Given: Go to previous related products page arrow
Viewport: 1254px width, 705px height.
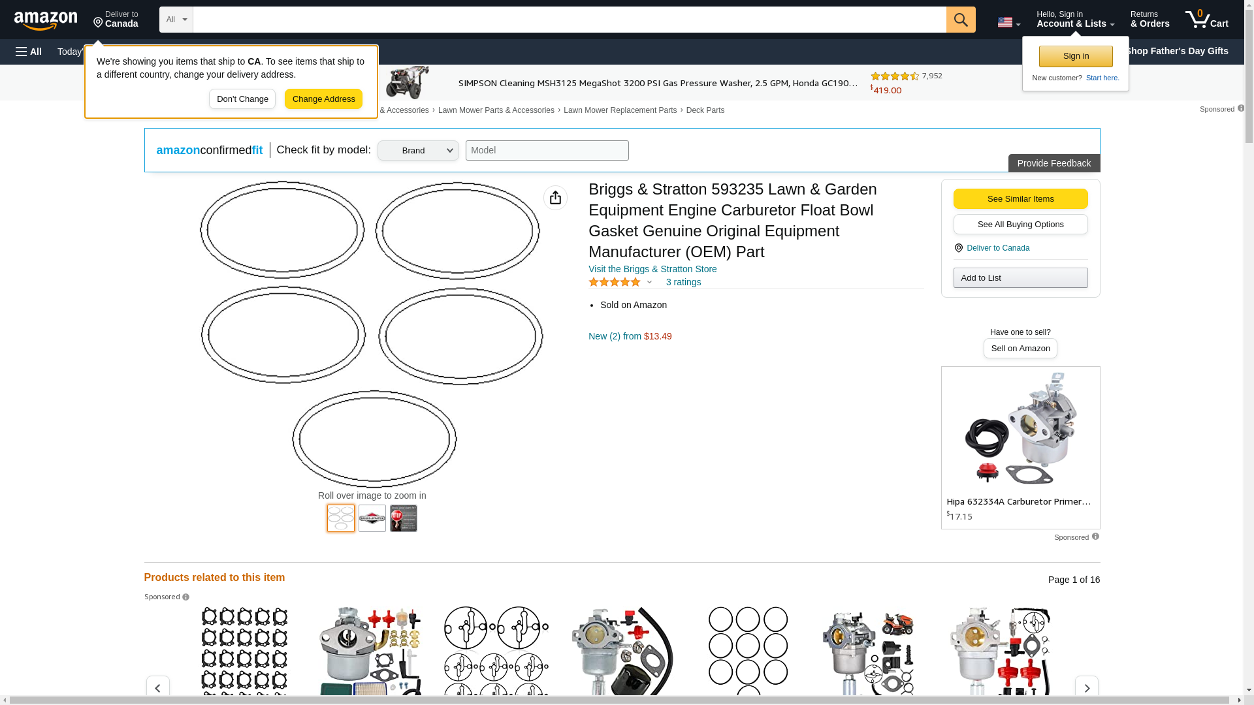Looking at the screenshot, I should point(157,688).
